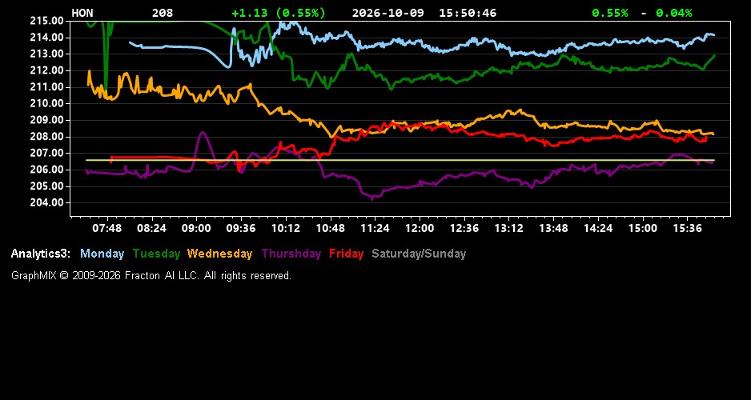Click the Analytics3: label
This screenshot has width=751, height=400.
41,254
